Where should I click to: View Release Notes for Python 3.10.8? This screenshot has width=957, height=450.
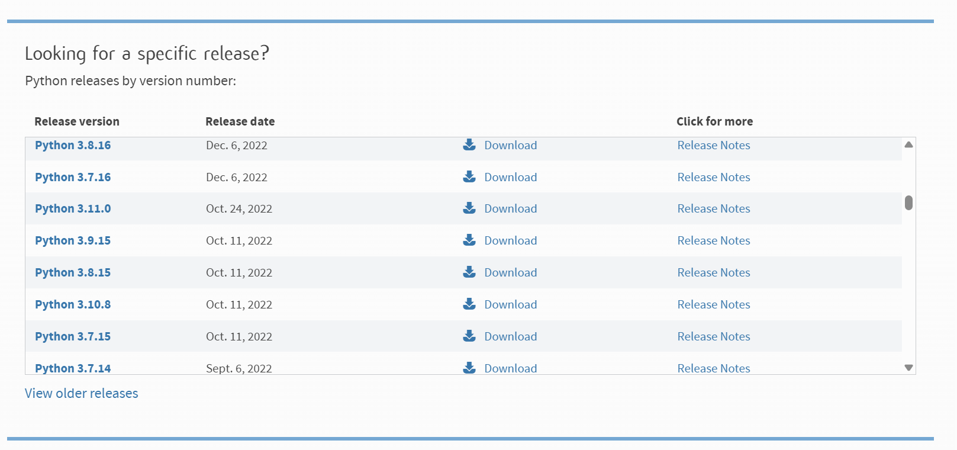tap(714, 304)
